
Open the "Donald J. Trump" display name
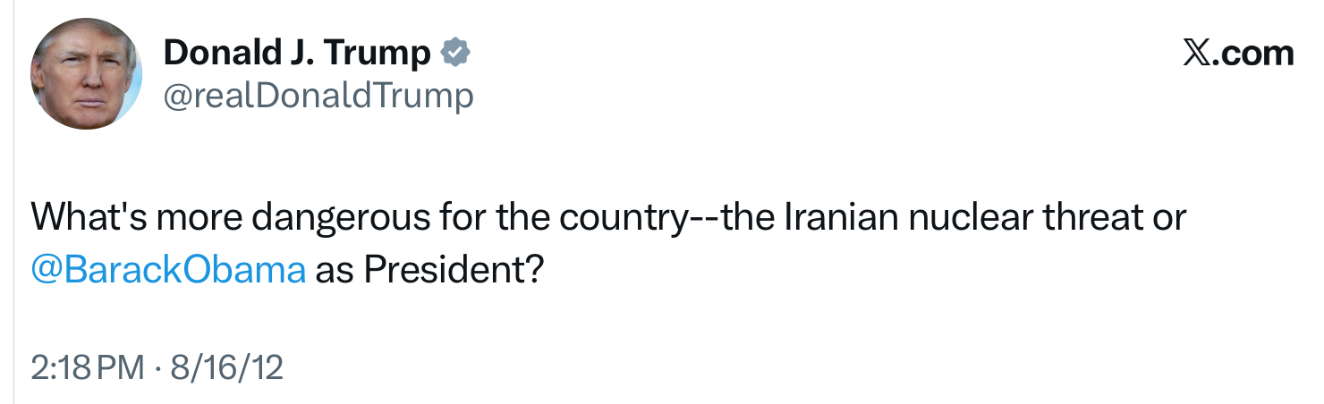(x=297, y=55)
